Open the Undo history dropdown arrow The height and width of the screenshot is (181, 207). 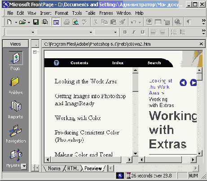point(140,22)
